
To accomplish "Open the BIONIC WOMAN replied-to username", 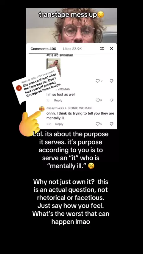I will tap(80, 108).
